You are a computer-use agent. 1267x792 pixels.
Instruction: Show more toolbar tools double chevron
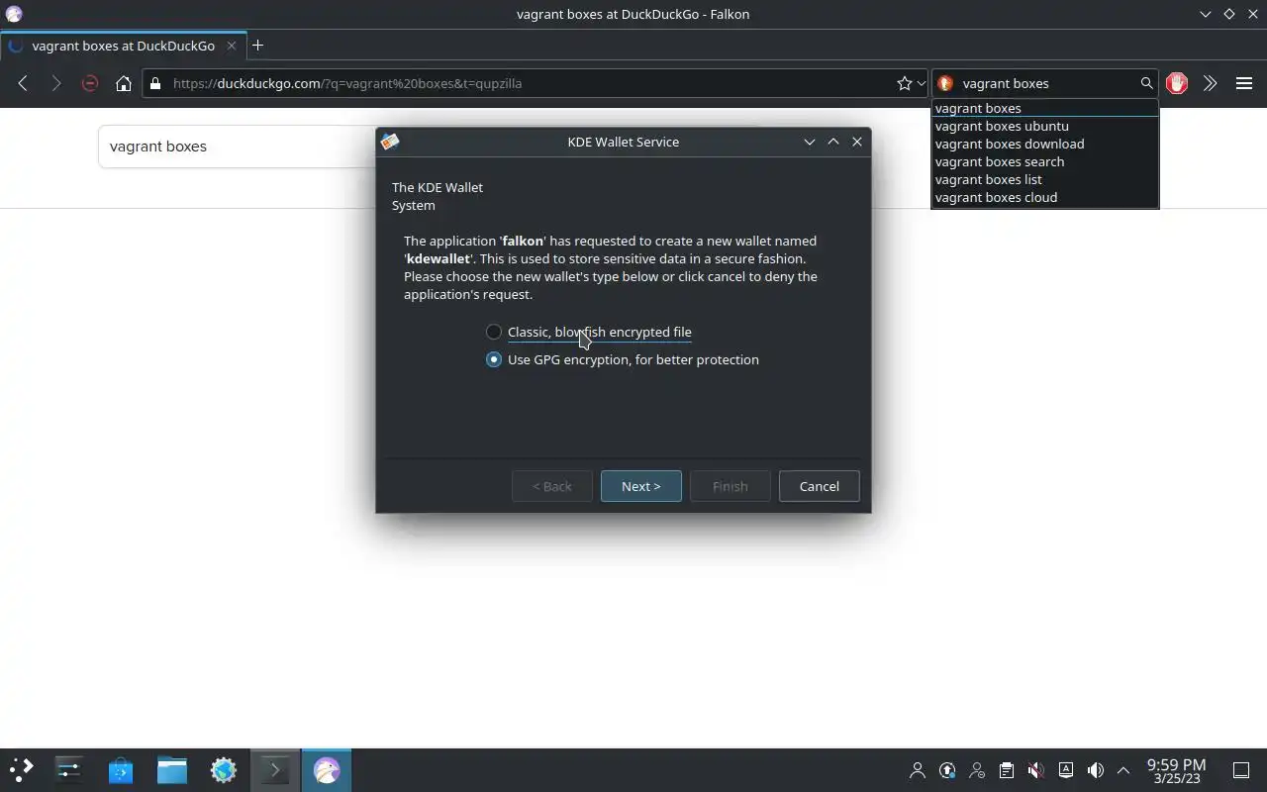[x=1210, y=83]
